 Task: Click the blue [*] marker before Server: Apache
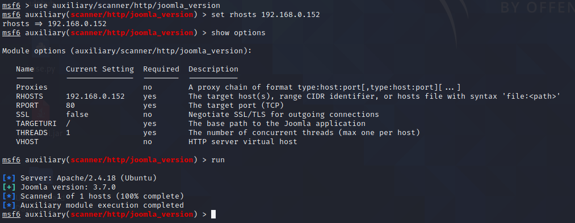click(x=9, y=178)
